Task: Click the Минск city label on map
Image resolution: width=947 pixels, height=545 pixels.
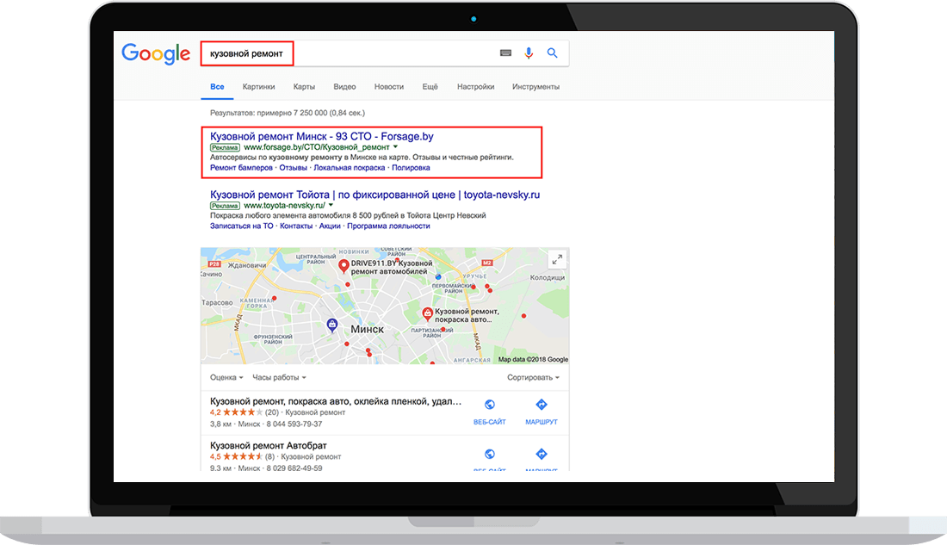Action: tap(368, 329)
